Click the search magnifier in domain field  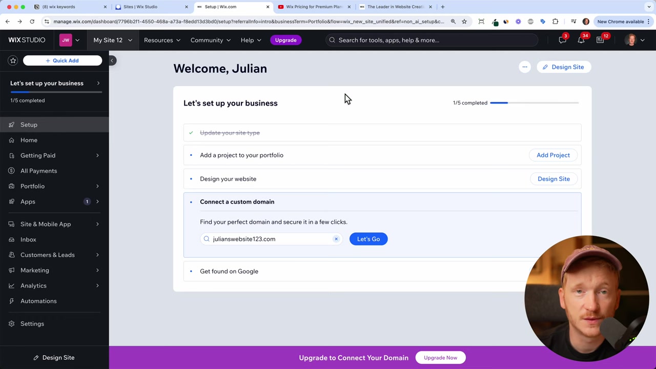(207, 239)
